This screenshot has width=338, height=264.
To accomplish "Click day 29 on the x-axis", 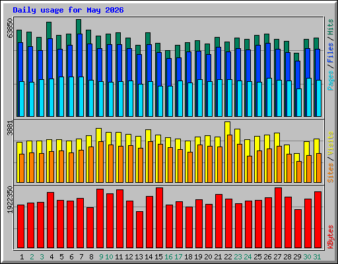I will point(297,257).
